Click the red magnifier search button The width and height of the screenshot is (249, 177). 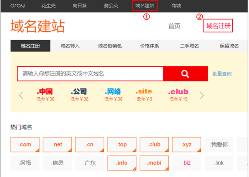(185, 74)
